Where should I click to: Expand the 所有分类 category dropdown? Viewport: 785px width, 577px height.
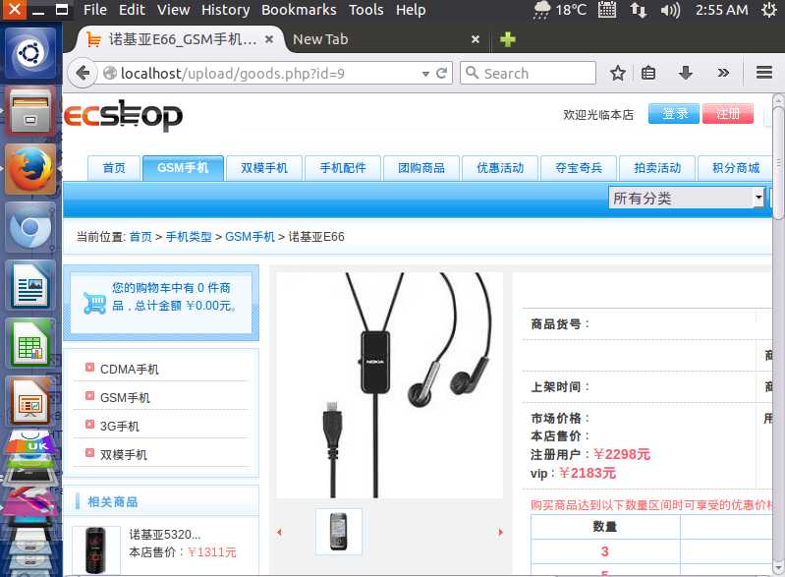687,198
